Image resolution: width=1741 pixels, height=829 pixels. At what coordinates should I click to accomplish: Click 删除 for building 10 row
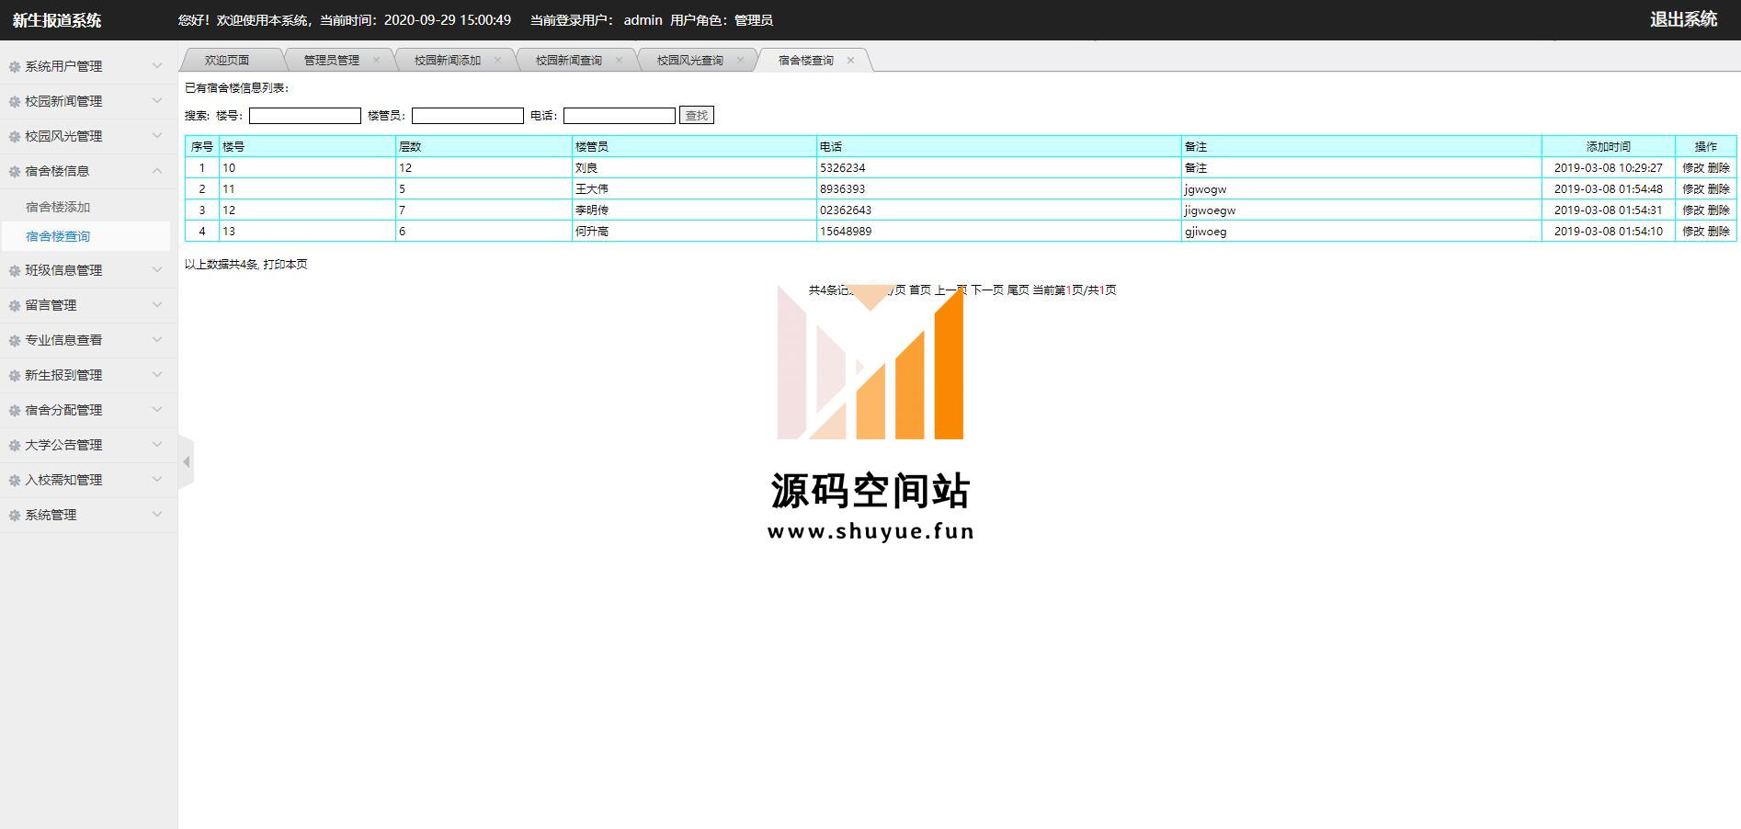(1719, 167)
